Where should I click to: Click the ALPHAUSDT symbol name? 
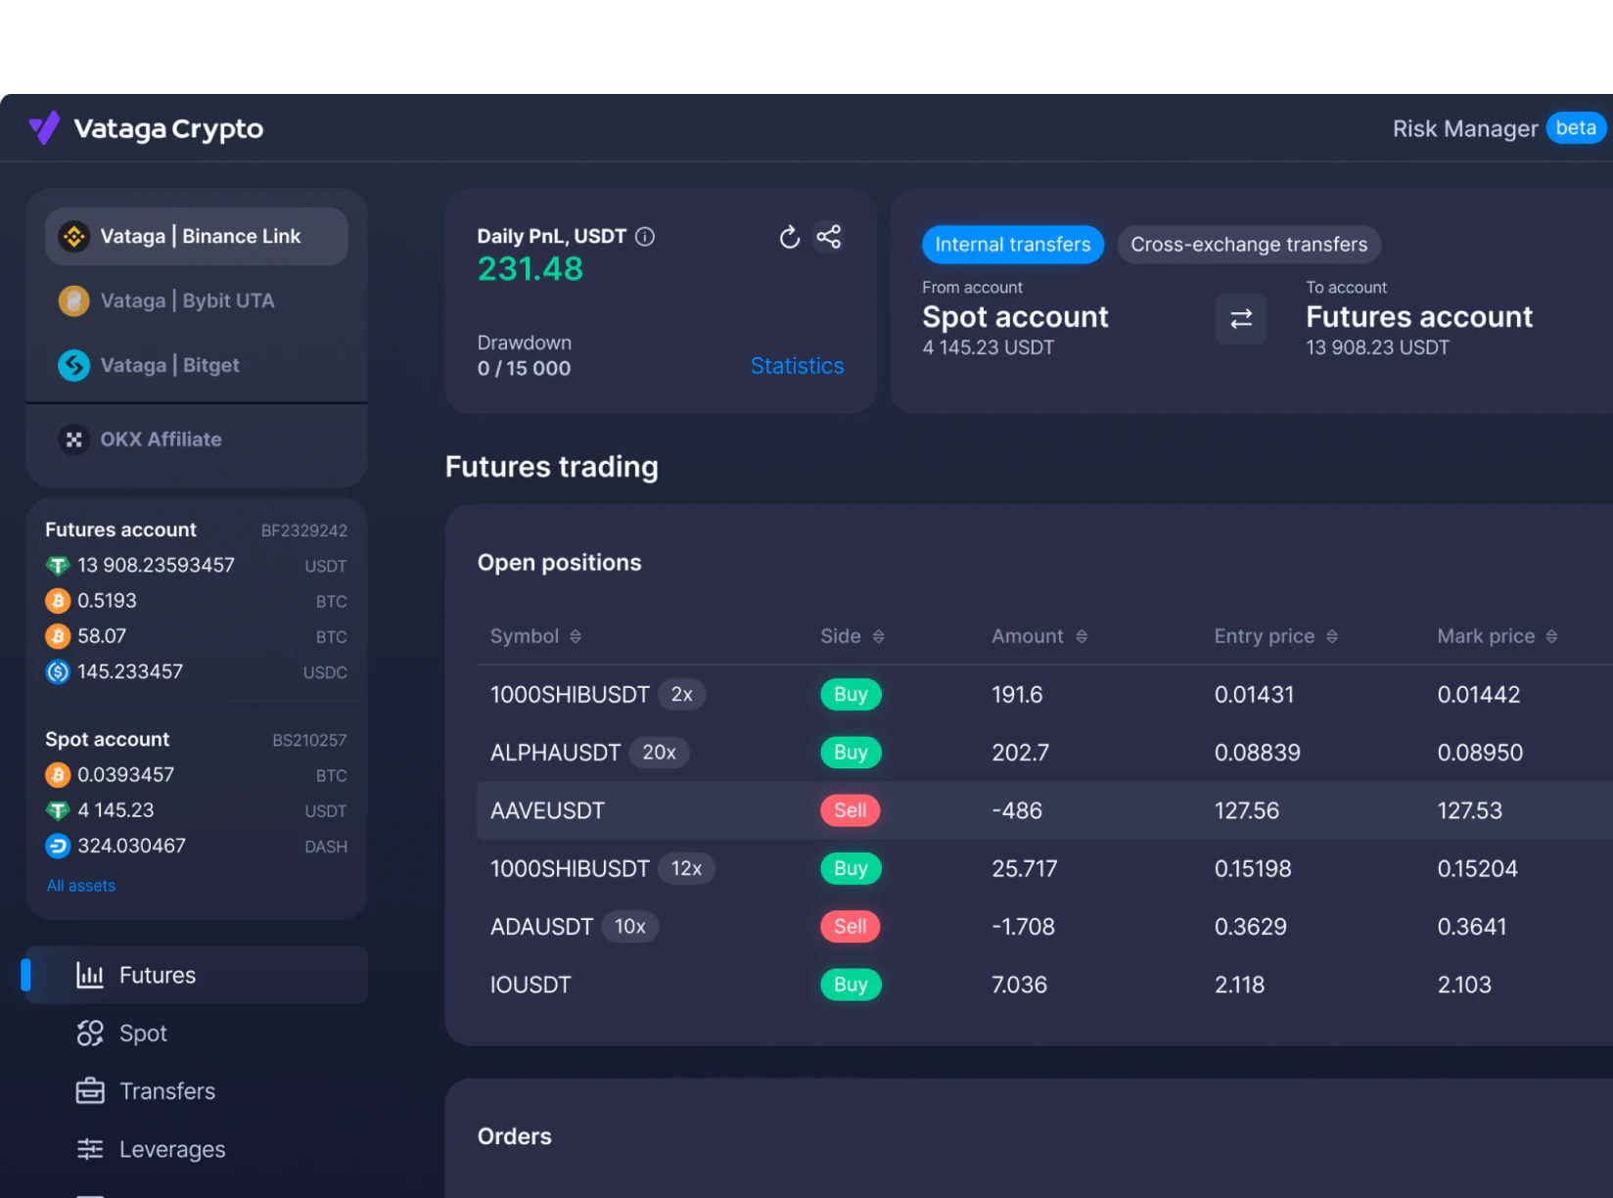coord(555,753)
